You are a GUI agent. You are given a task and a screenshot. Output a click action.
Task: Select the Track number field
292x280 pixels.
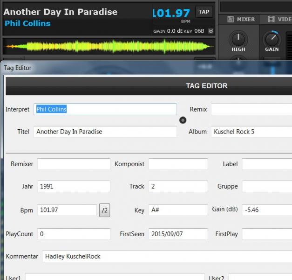pyautogui.click(x=178, y=186)
